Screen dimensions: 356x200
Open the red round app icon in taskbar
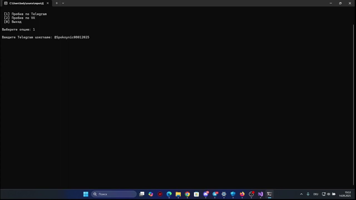[160, 194]
